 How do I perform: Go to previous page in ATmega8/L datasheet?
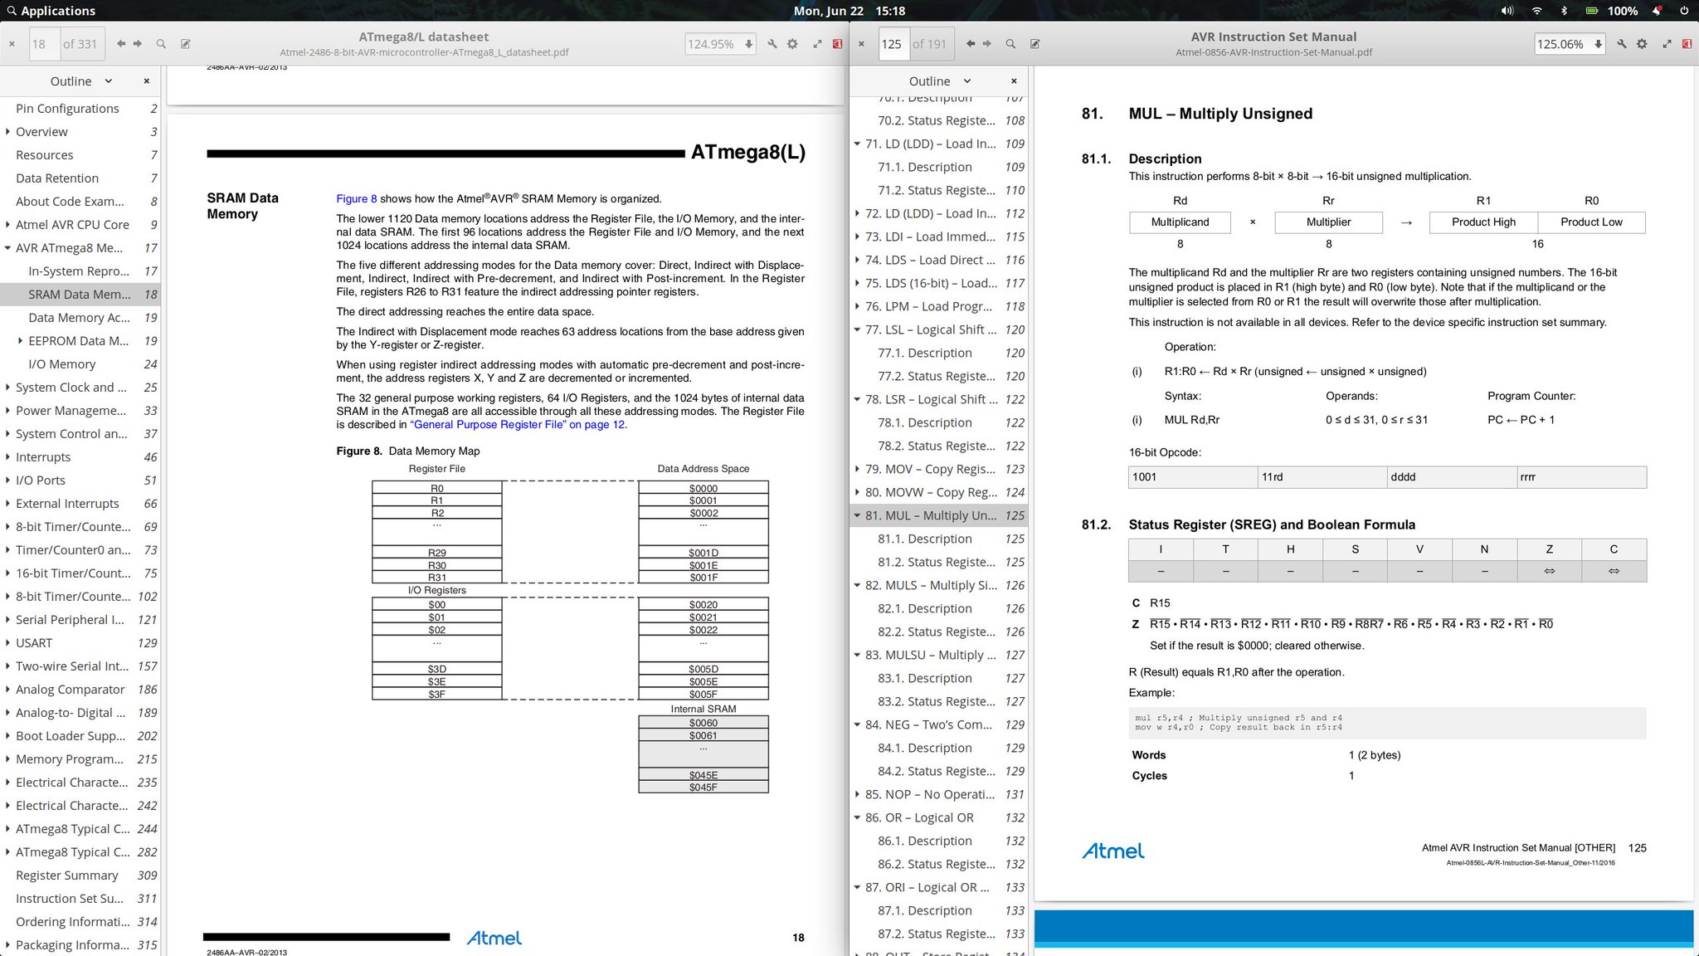pyautogui.click(x=121, y=44)
